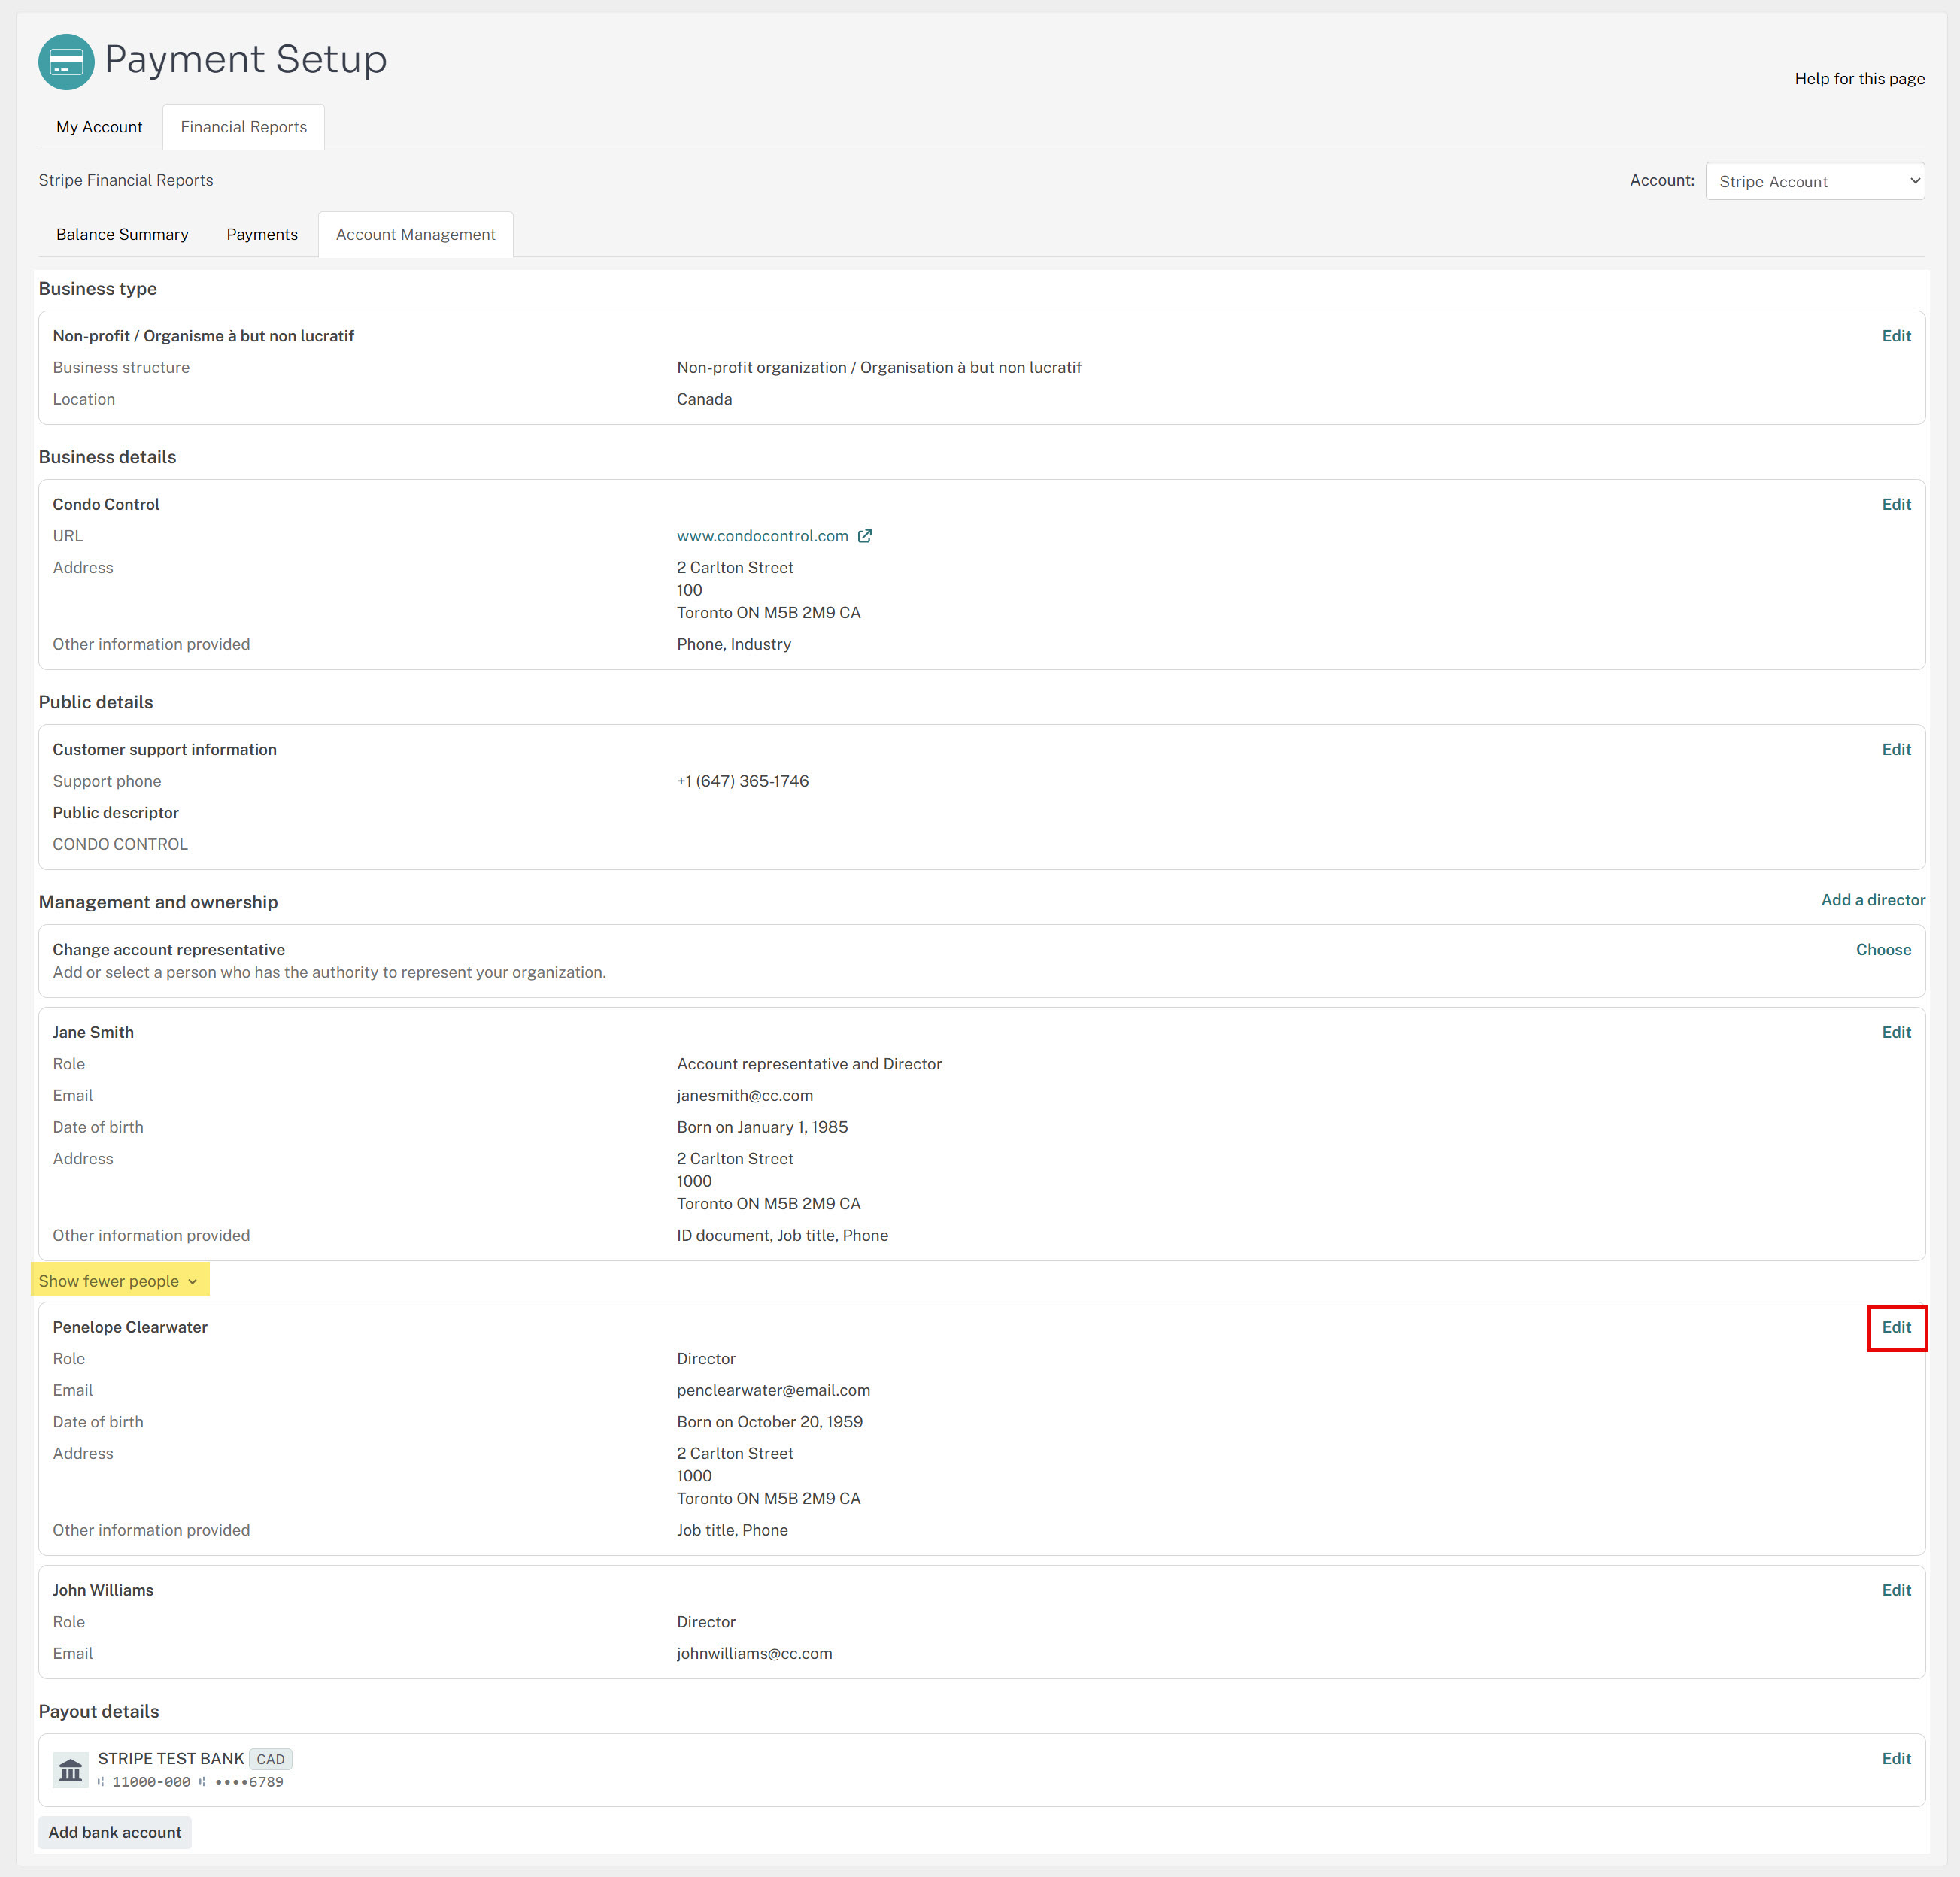Select the Financial Reports tab
This screenshot has width=1960, height=1877.
click(x=244, y=127)
